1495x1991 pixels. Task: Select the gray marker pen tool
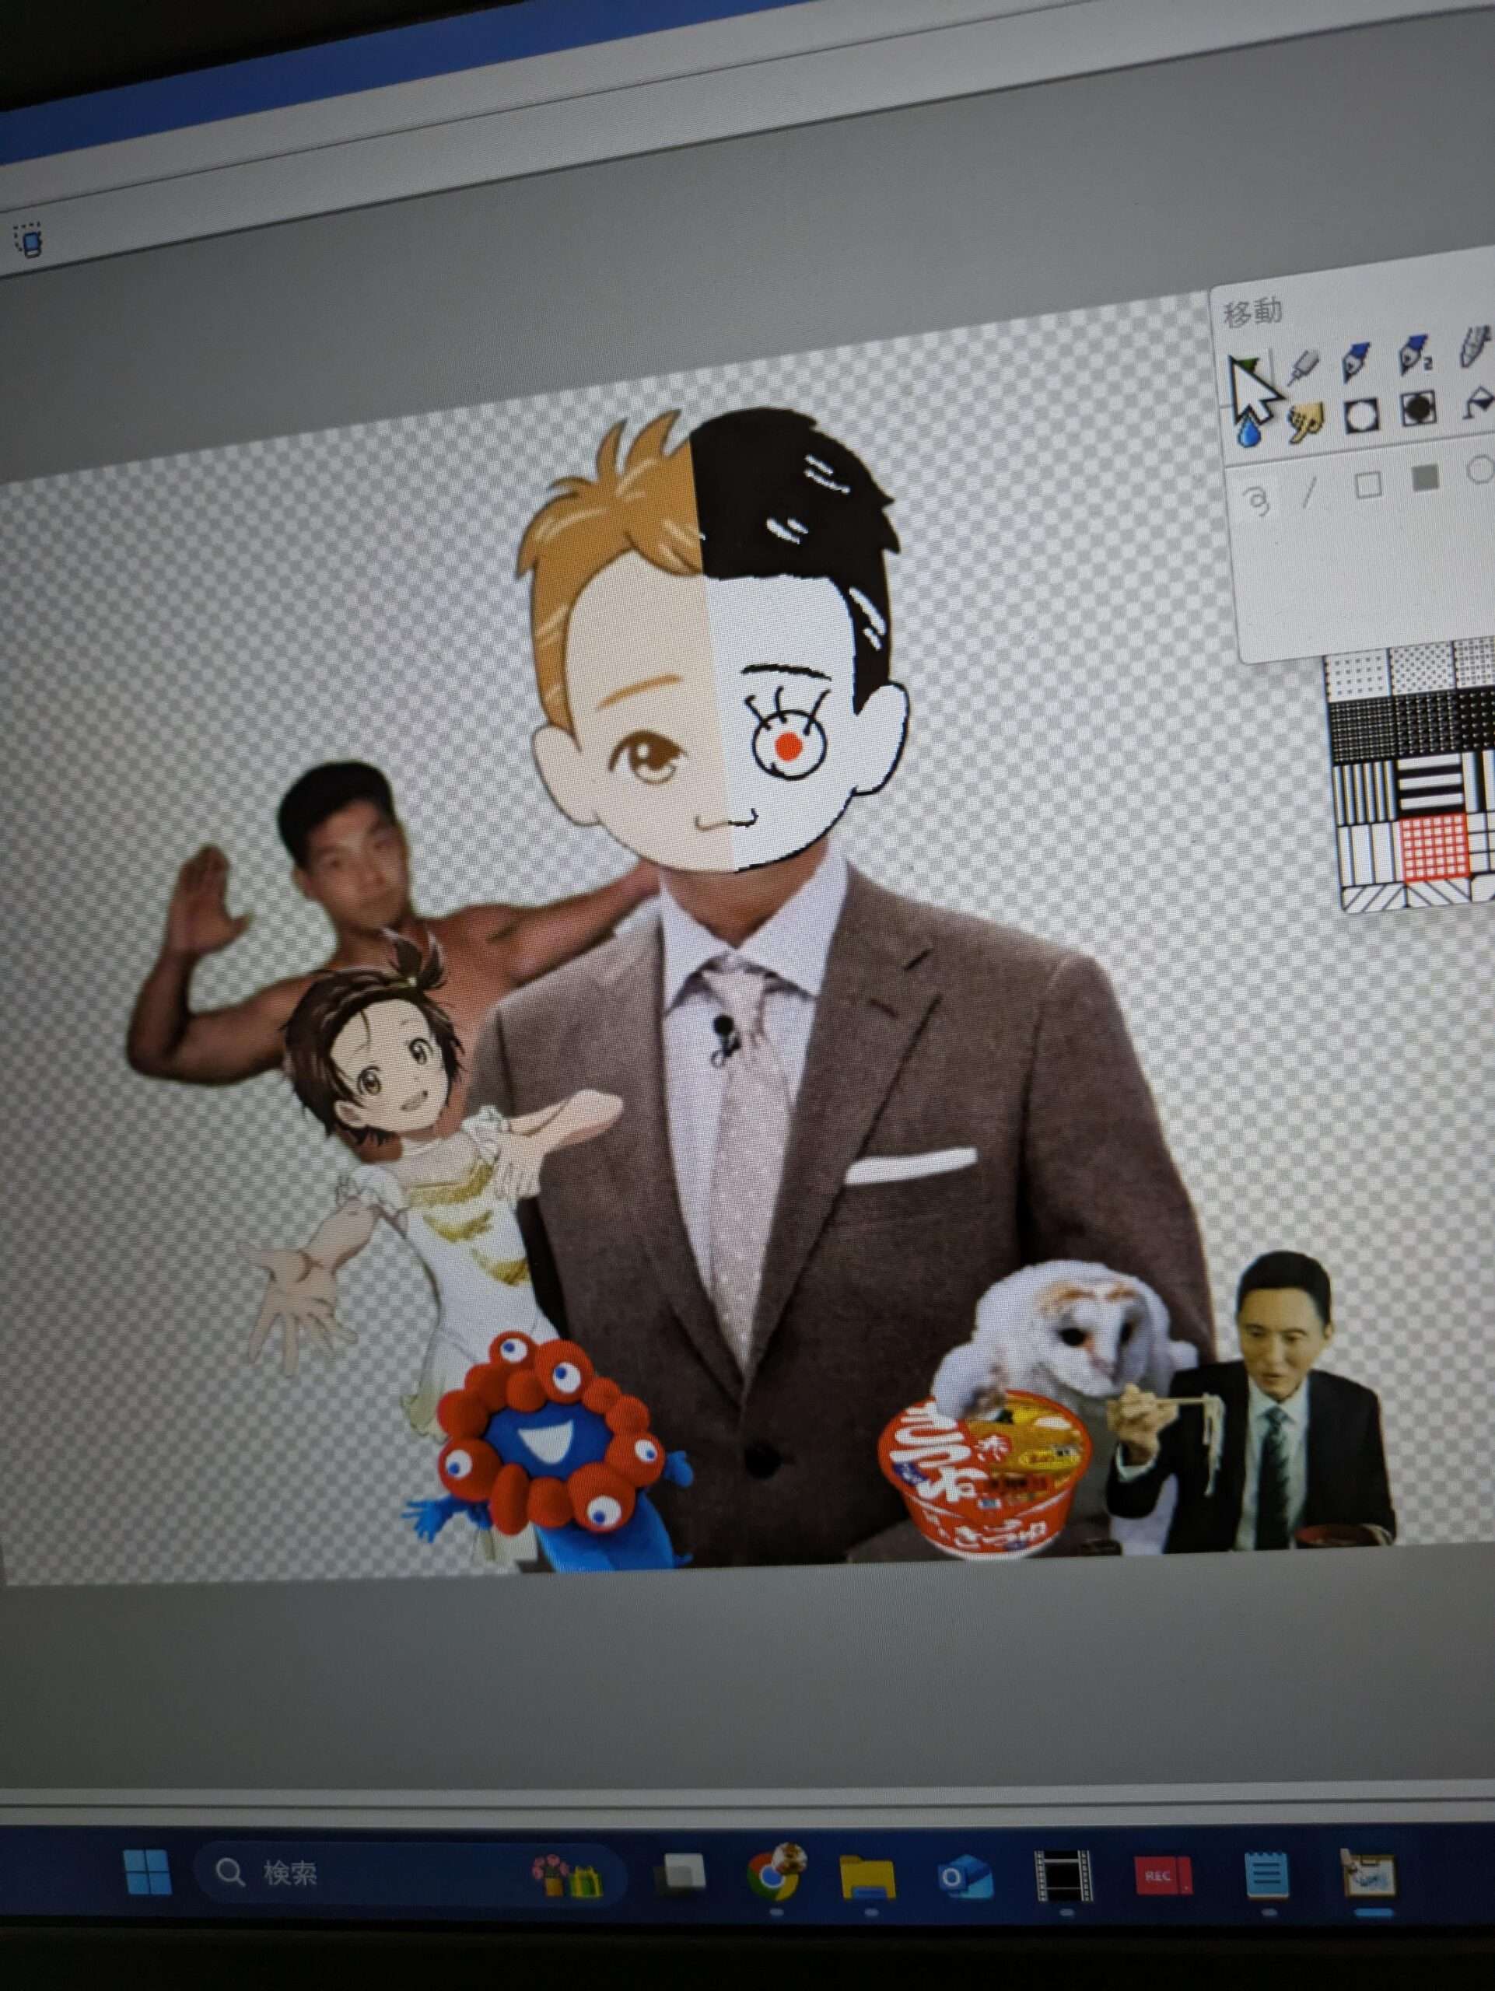point(1302,366)
